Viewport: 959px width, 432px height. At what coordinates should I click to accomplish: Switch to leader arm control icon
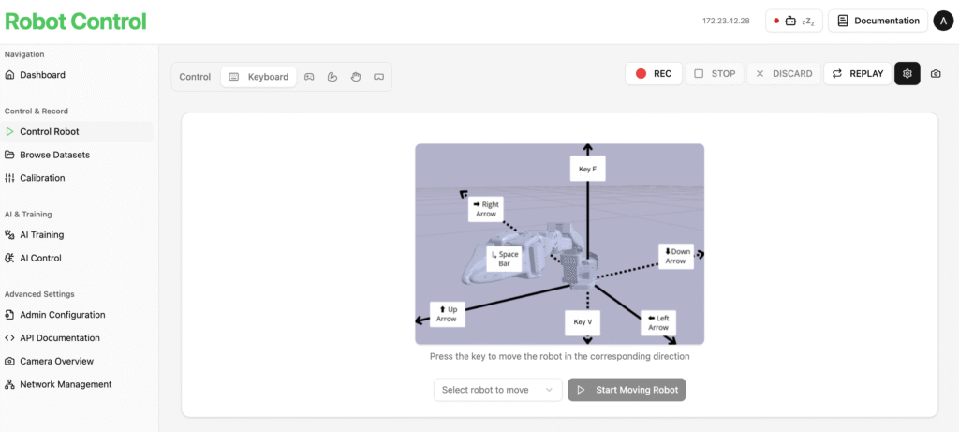pos(332,77)
